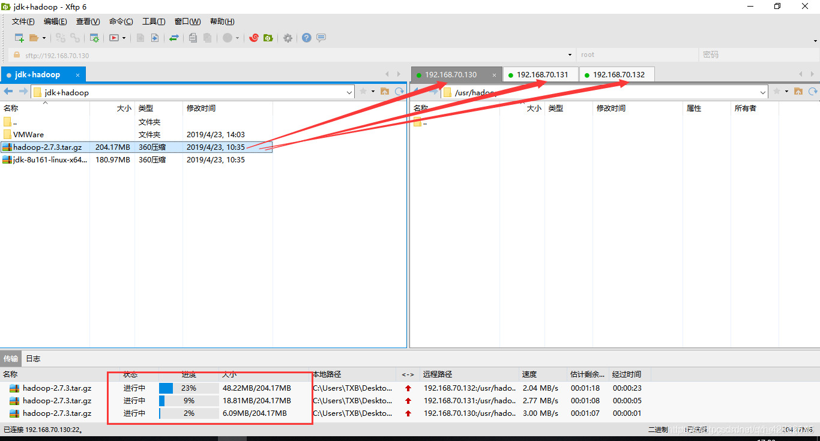
Task: Click the Open Session folder icon
Action: [x=34, y=38]
